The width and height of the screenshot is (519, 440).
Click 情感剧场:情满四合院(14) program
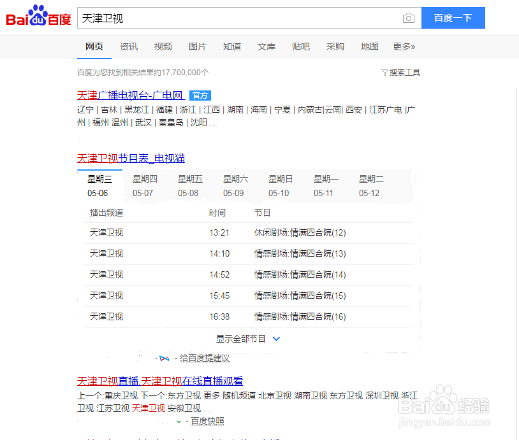(300, 274)
